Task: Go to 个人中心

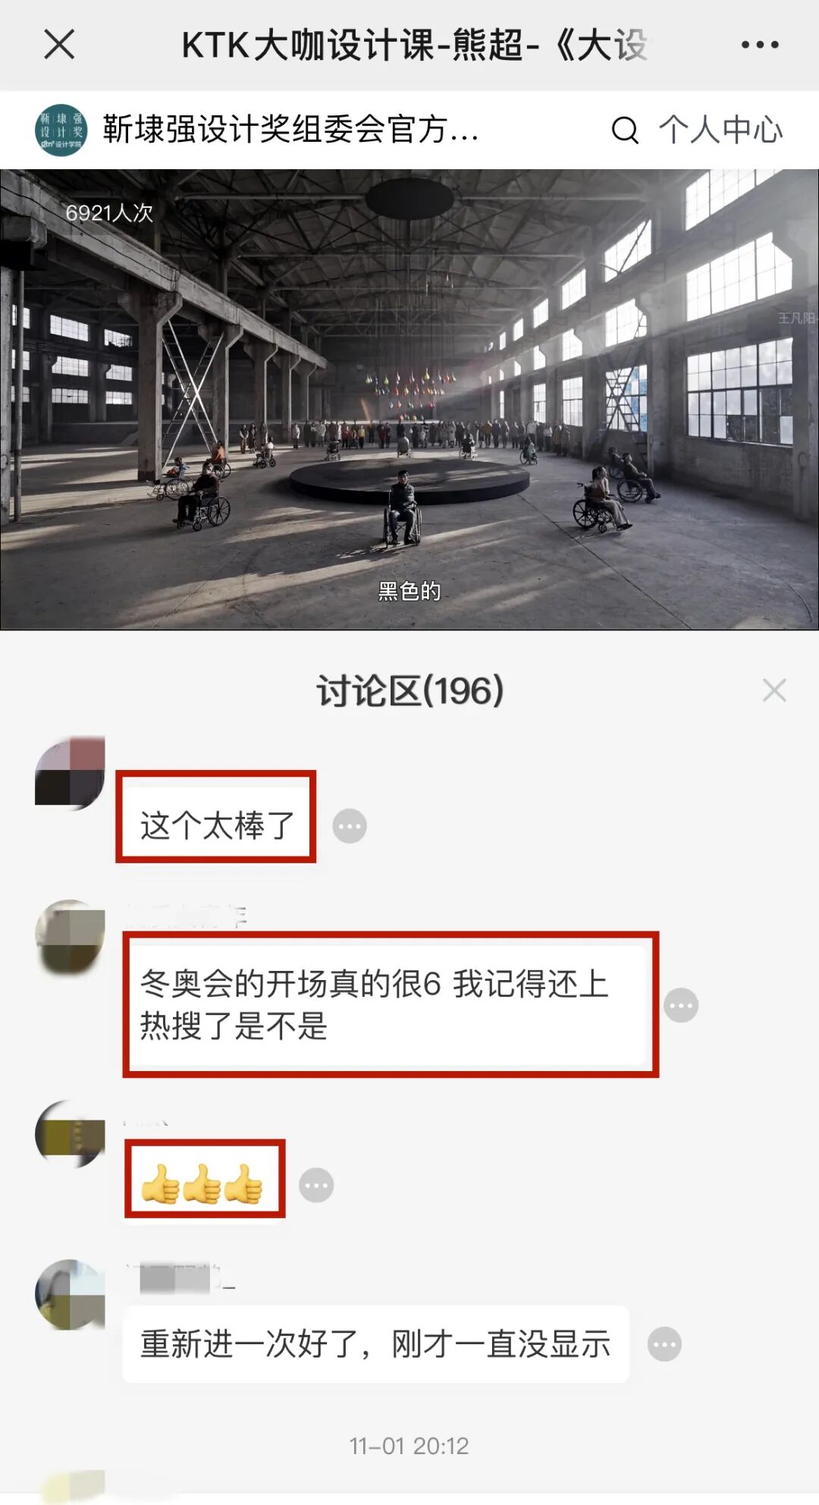Action: click(x=720, y=130)
